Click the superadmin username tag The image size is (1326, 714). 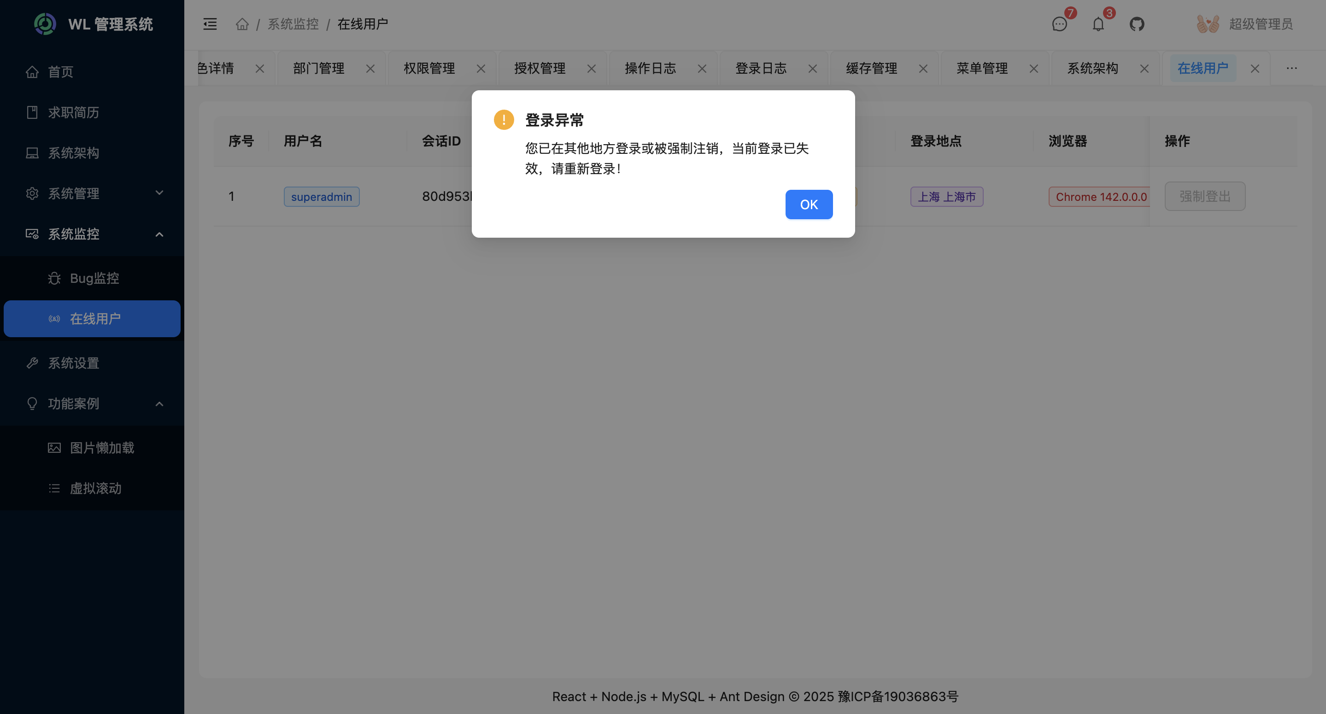point(321,196)
